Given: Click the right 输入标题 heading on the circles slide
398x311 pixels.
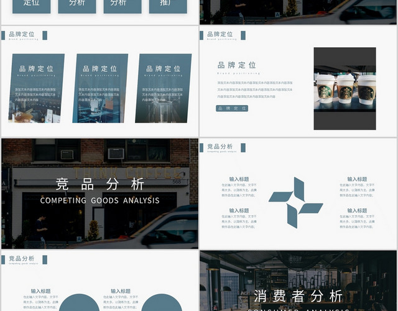Looking at the screenshot, I should 121,291.
